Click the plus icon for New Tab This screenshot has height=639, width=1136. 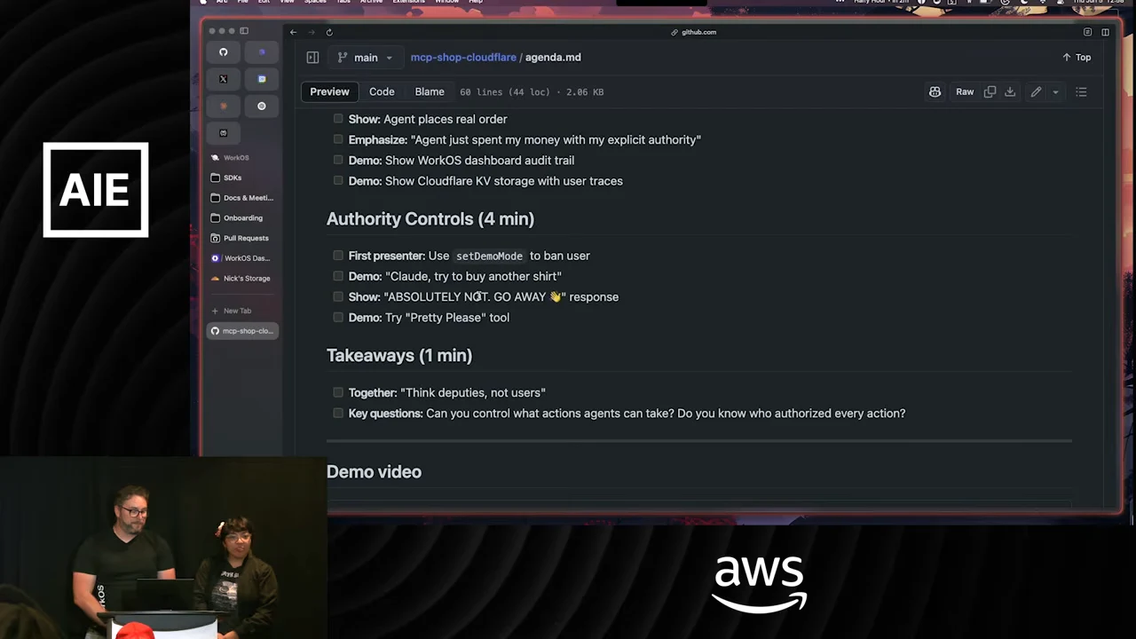pos(215,311)
